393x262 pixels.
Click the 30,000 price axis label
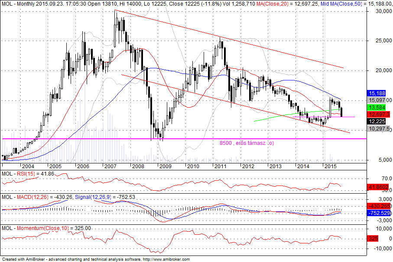pyautogui.click(x=383, y=11)
